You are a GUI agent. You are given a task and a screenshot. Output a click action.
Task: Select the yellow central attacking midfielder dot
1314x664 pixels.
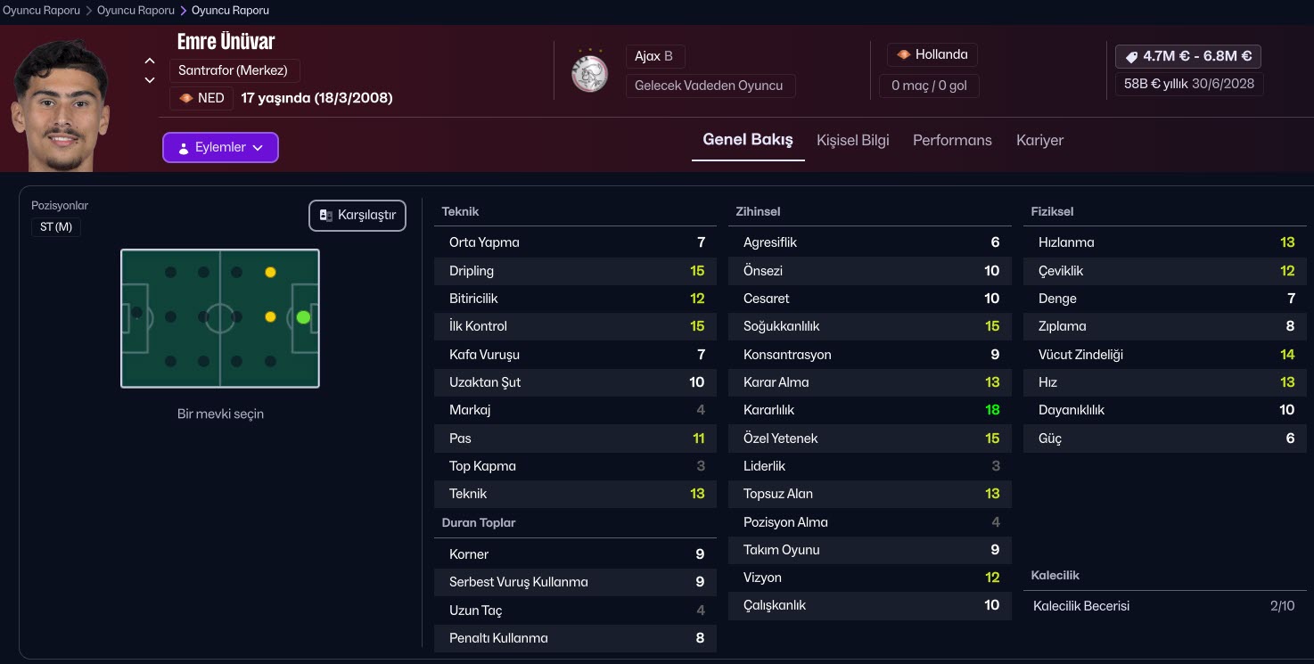(x=270, y=316)
